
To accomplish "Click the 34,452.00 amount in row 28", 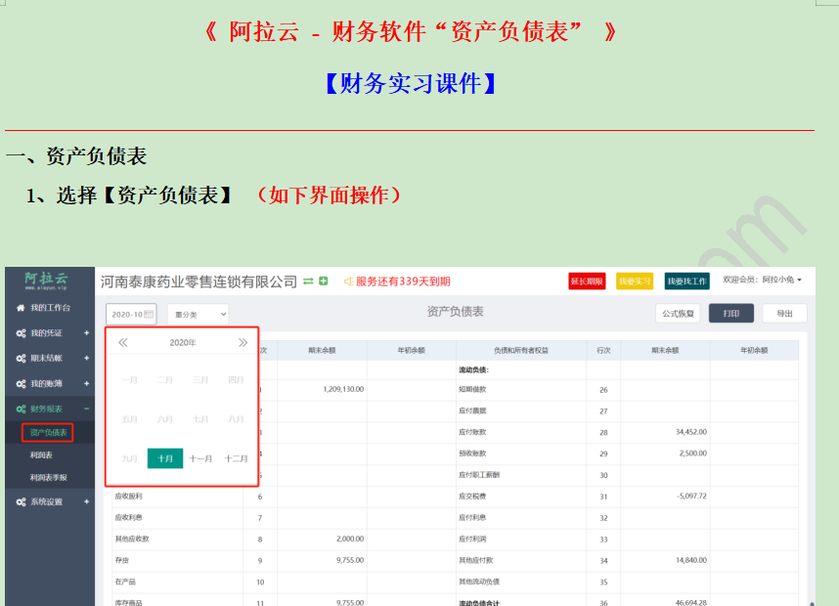I will click(690, 432).
